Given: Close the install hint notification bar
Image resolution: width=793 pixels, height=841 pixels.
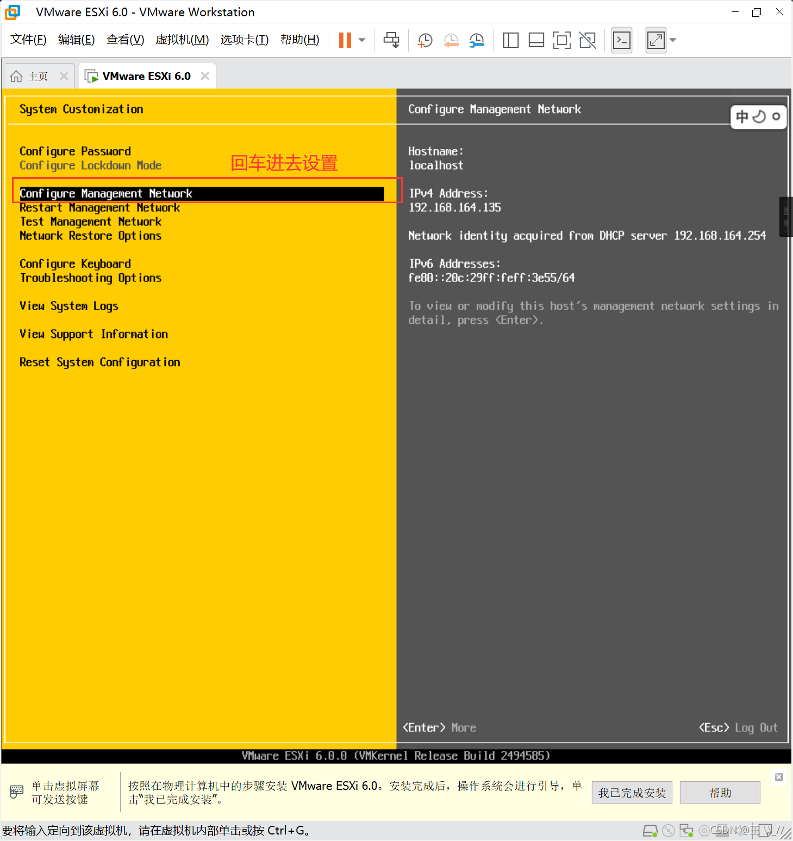Looking at the screenshot, I should [x=779, y=777].
